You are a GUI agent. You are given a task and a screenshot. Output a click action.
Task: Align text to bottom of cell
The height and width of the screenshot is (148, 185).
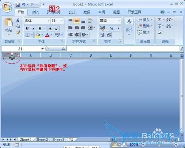click(x=83, y=21)
